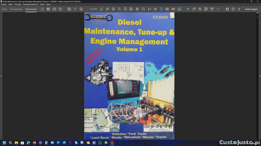Screen dimensions: 261x146
Task: Click the page number field
Action: tap(94, 9)
